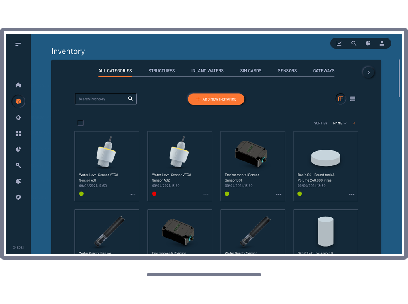Open options menu for Sensor A01 card
Viewport: 408px width, 304px height.
point(133,194)
